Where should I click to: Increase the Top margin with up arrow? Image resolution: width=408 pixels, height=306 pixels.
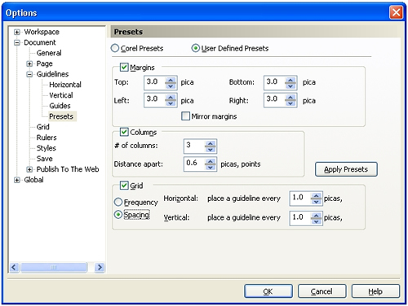click(x=171, y=80)
